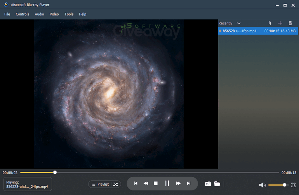299x195 pixels.
Task: Open the Controls menu
Action: click(x=23, y=14)
